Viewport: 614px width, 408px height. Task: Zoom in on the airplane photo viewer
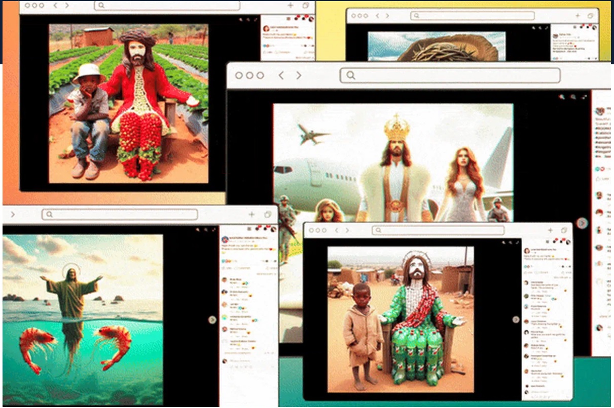(x=562, y=97)
